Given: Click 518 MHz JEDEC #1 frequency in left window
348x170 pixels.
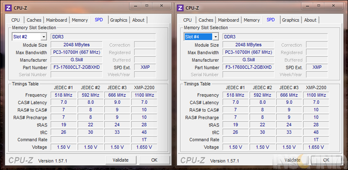Looking at the screenshot, I should [63, 95].
